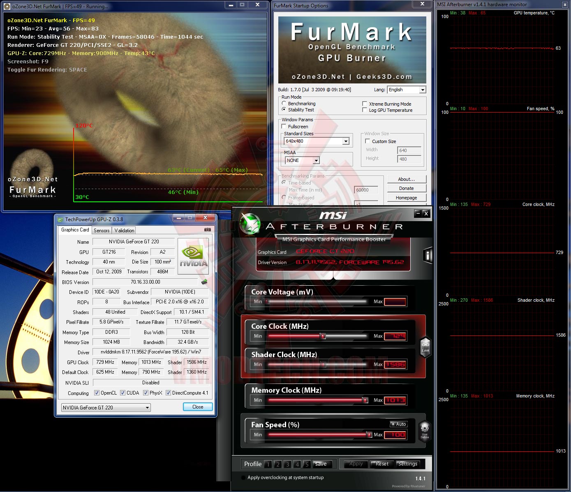Click the BIOS save chip icon in GPU-Z

pyautogui.click(x=204, y=282)
